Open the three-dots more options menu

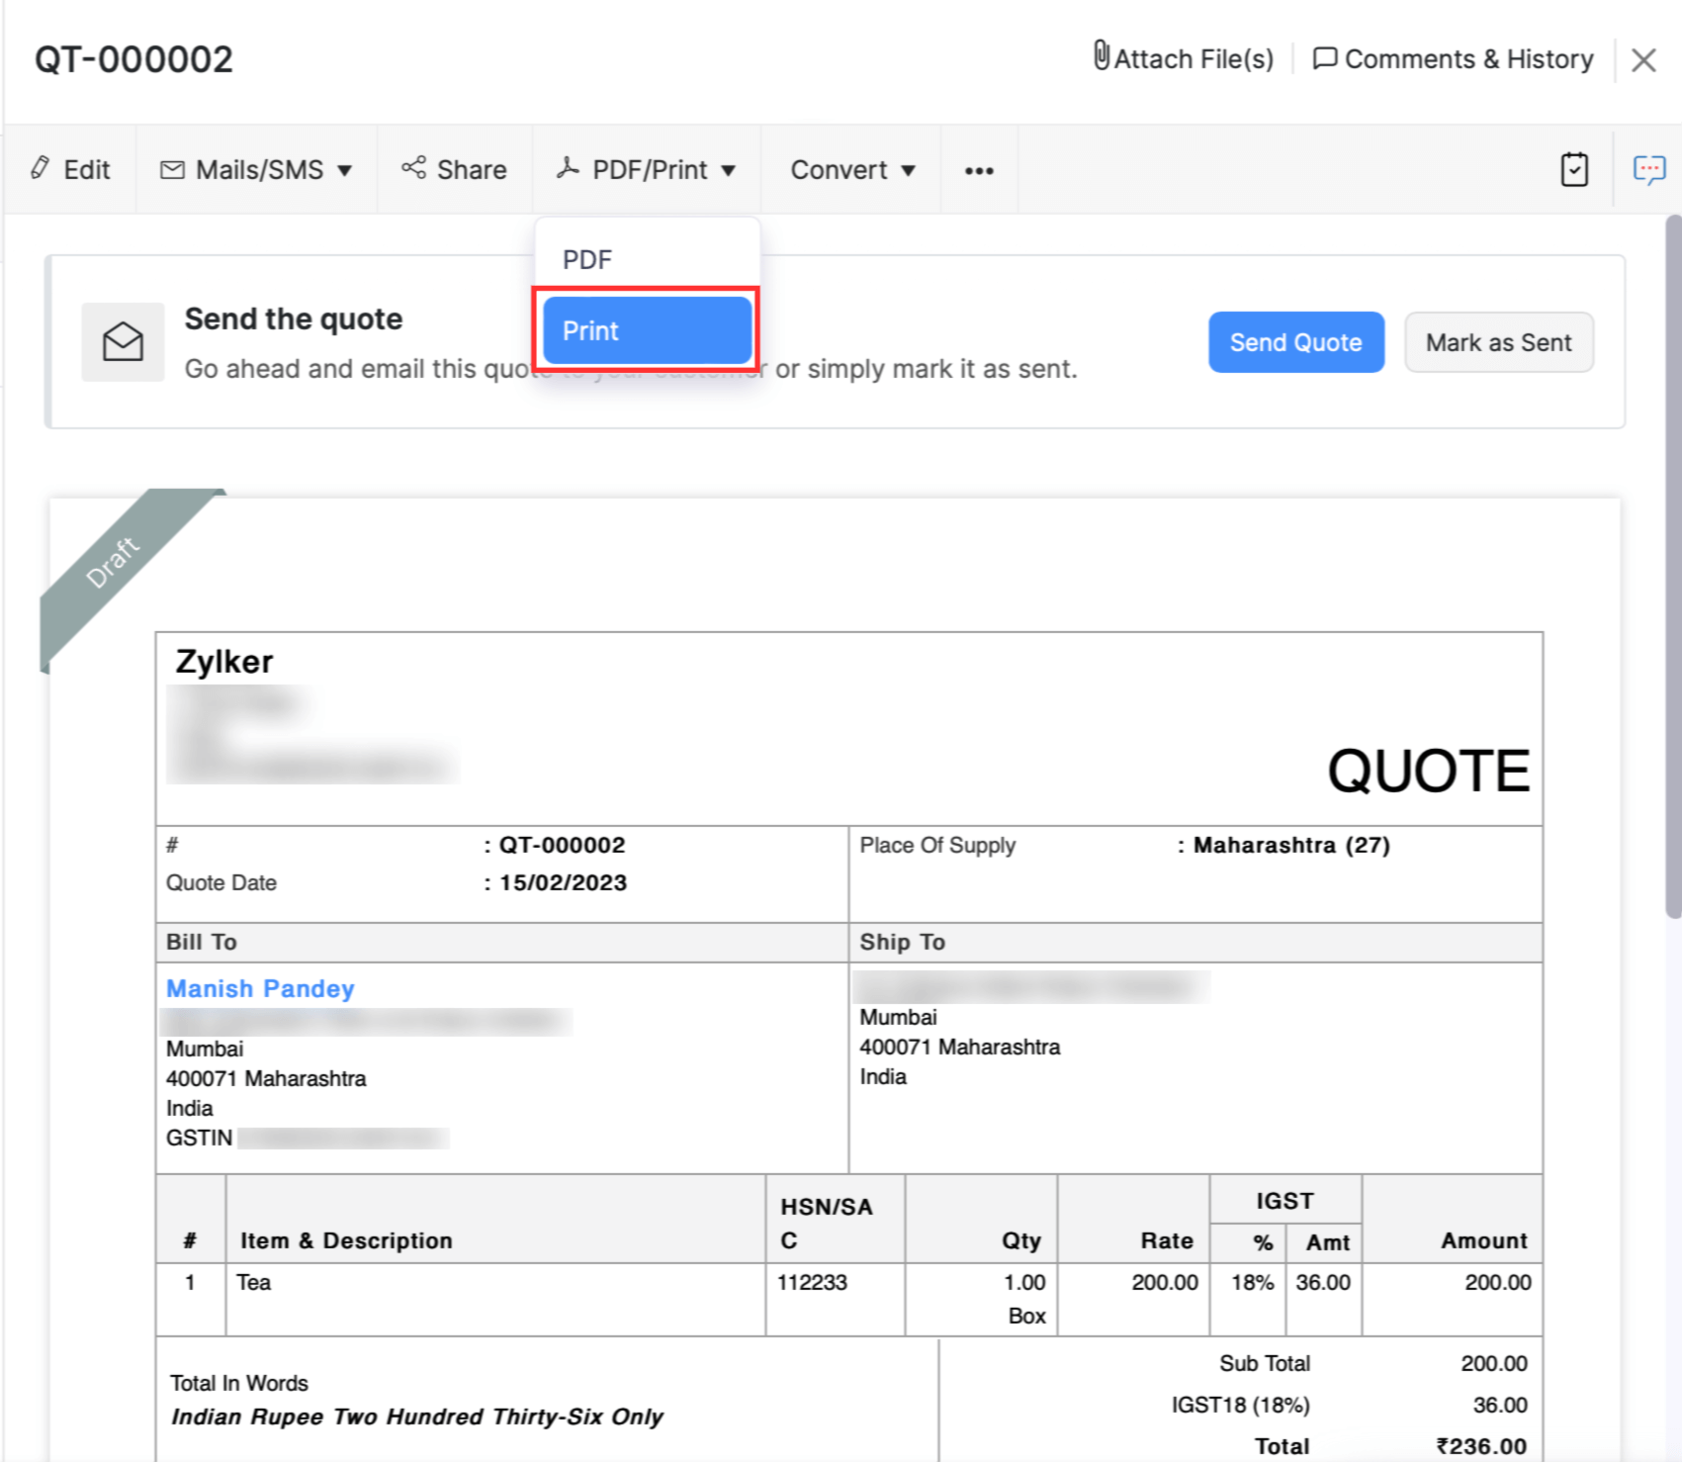tap(978, 170)
